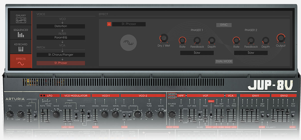301x140 pixels.
Task: Flip the ENV1 POLARITY switch
Action: [x=268, y=115]
